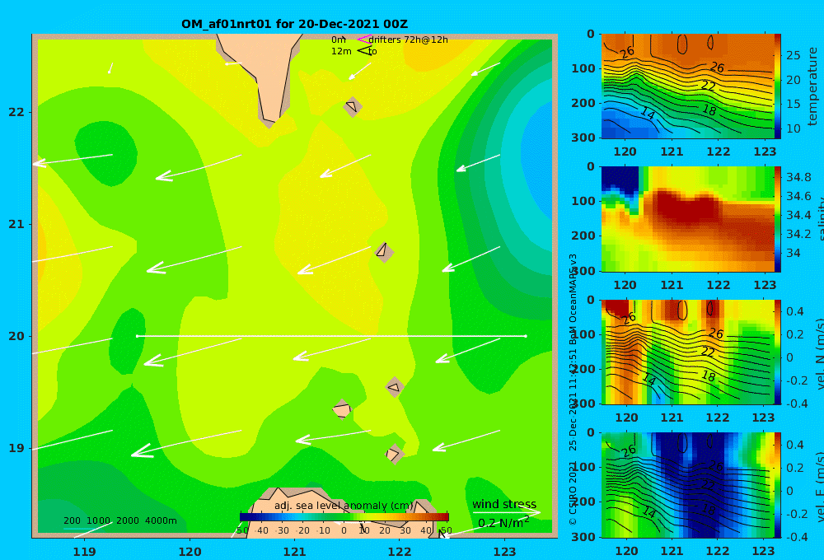
Task: Select the island marker near 20.7N 122E
Action: (384, 252)
